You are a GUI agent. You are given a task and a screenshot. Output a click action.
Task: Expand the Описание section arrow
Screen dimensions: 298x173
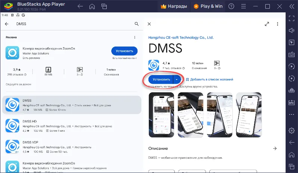(x=275, y=149)
